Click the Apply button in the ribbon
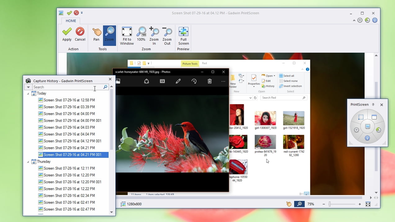This screenshot has height=222, width=395. pos(67,34)
